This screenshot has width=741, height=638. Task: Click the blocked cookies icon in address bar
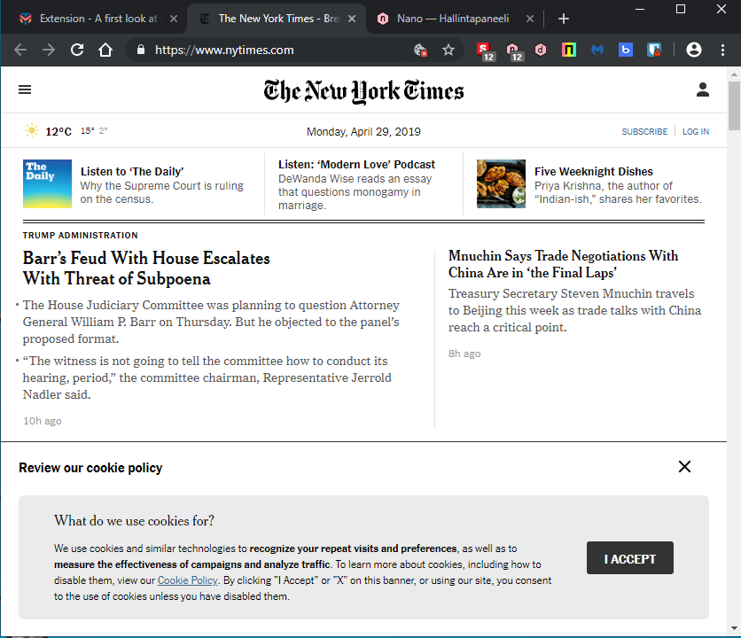tap(421, 51)
